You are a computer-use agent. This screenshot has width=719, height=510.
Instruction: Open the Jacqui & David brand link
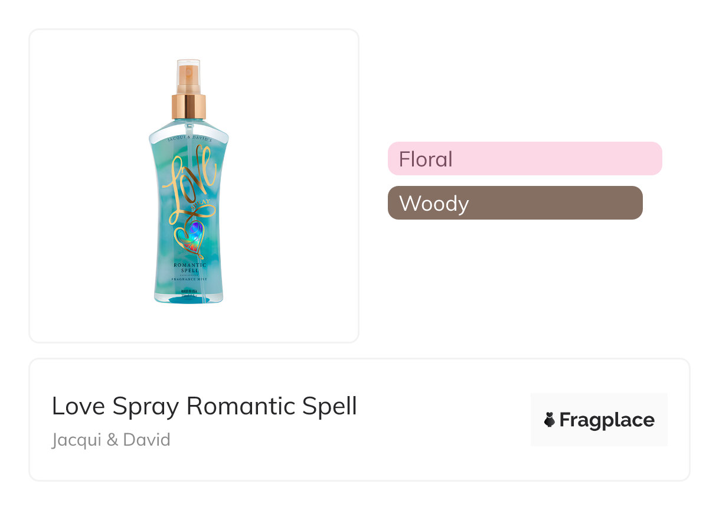pyautogui.click(x=111, y=440)
